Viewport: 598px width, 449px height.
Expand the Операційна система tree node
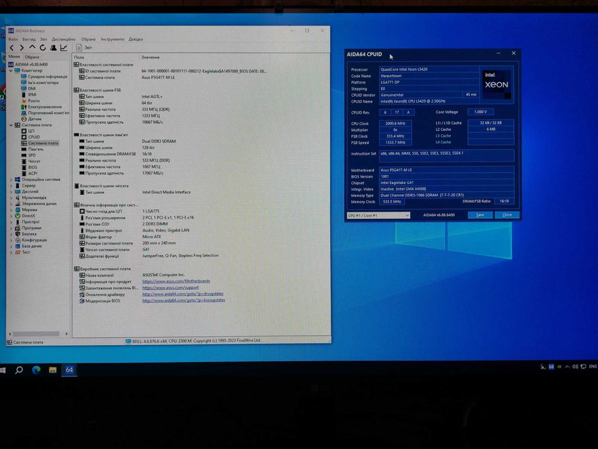coord(11,180)
